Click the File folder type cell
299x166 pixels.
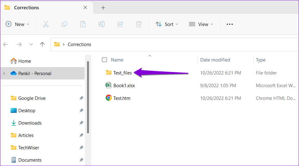point(266,73)
